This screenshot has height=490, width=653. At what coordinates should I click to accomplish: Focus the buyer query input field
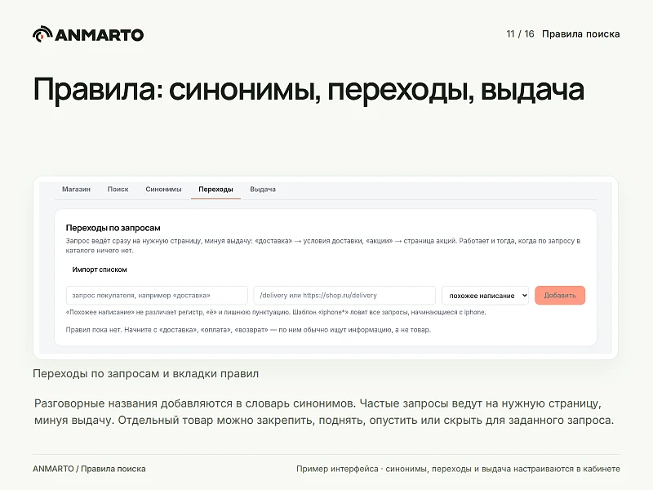point(157,296)
